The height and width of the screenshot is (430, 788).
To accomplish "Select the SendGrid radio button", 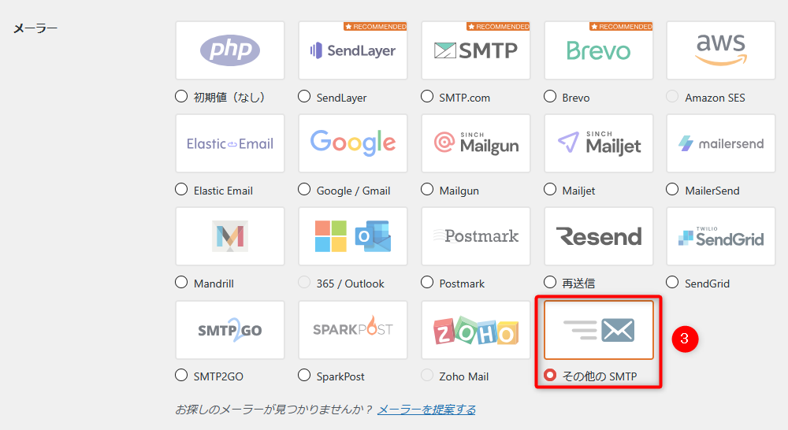I will click(672, 282).
